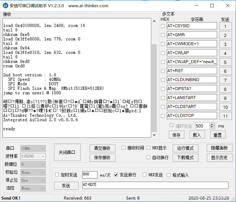Send command 5 AT+CWJAP_DEF
Image resolution: width=236 pixels, height=202 pixels.
pyautogui.click(x=225, y=62)
